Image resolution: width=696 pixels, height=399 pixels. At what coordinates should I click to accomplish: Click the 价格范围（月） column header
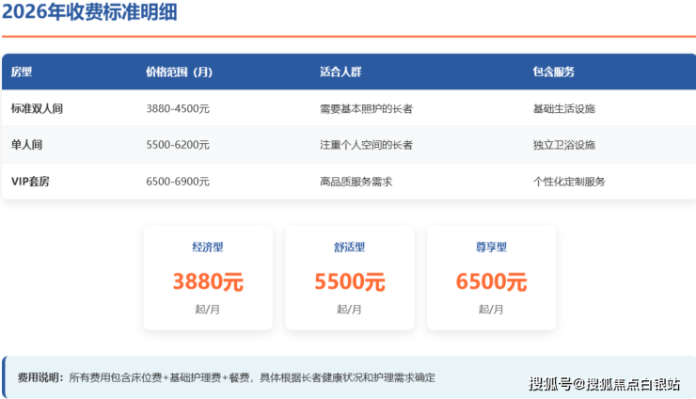tap(179, 72)
